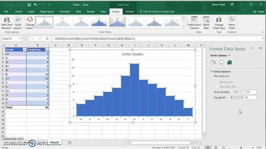Viewport: 266px width, 149px height.
Task: Click the tallest C+ bar in chart
Action: click(x=135, y=90)
